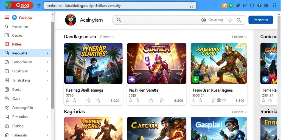Expand the Palanssla chevron
Image resolution: width=281 pixels, height=140 pixels.
click(x=47, y=135)
